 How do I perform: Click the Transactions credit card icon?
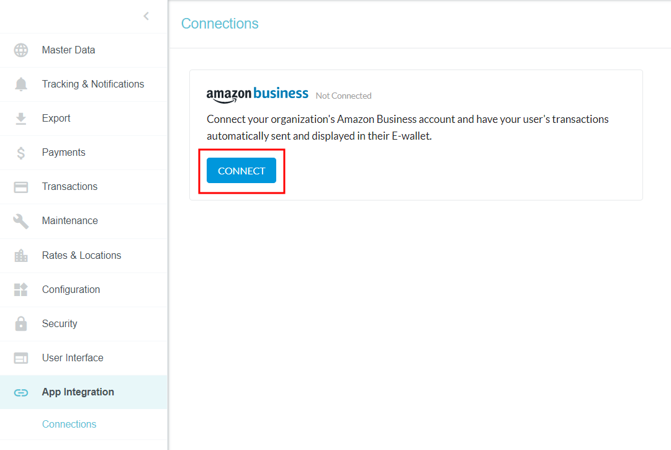pos(21,187)
